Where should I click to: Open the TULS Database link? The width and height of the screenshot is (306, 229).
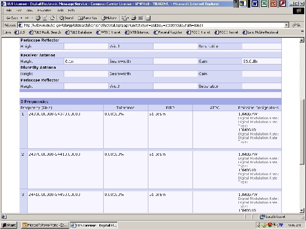[x=79, y=32]
